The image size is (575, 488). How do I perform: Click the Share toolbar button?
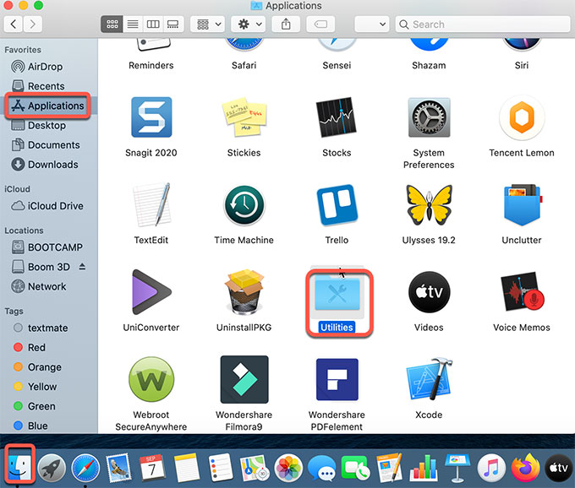(x=286, y=24)
